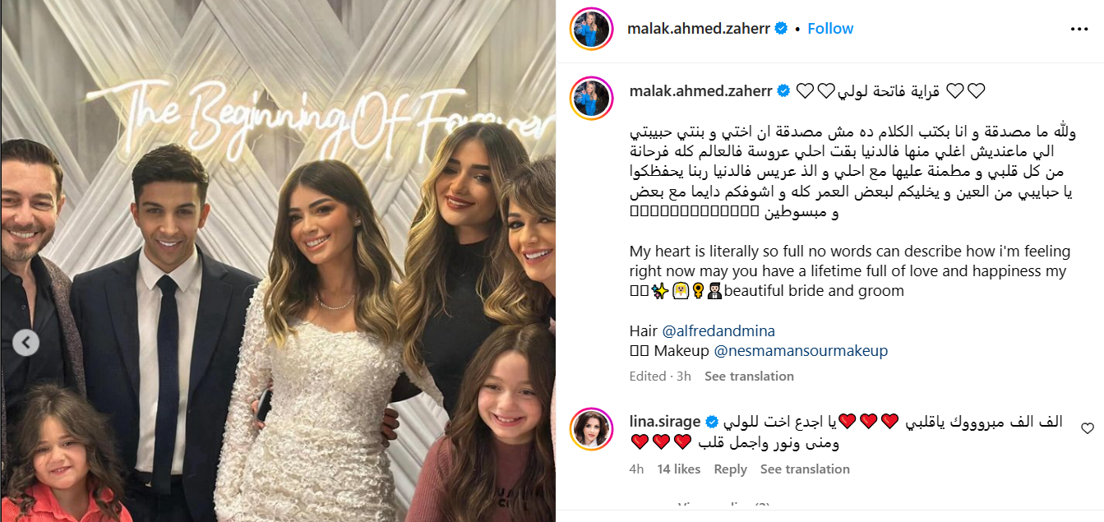Screen dimensions: 1104x522
Task: Open the three-dot more options menu
Action: coord(1079,29)
